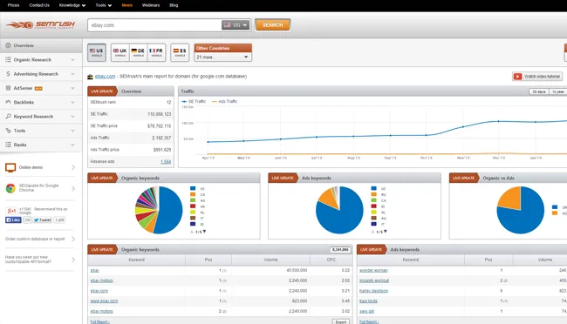
Task: Click the YouTube icon on tutorial button
Action: (518, 77)
